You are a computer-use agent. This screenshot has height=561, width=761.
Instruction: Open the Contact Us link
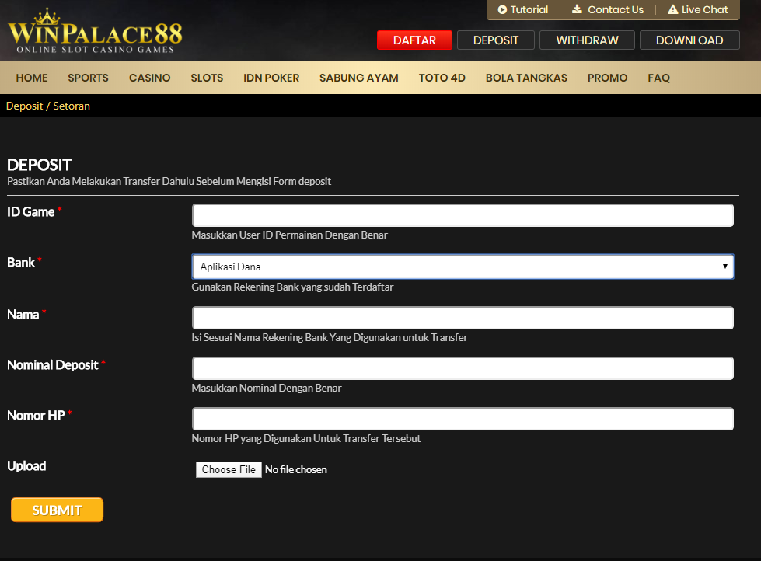608,9
